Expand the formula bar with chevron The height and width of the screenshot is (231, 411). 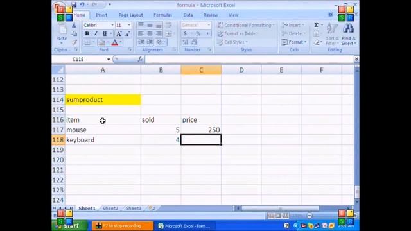[356, 59]
